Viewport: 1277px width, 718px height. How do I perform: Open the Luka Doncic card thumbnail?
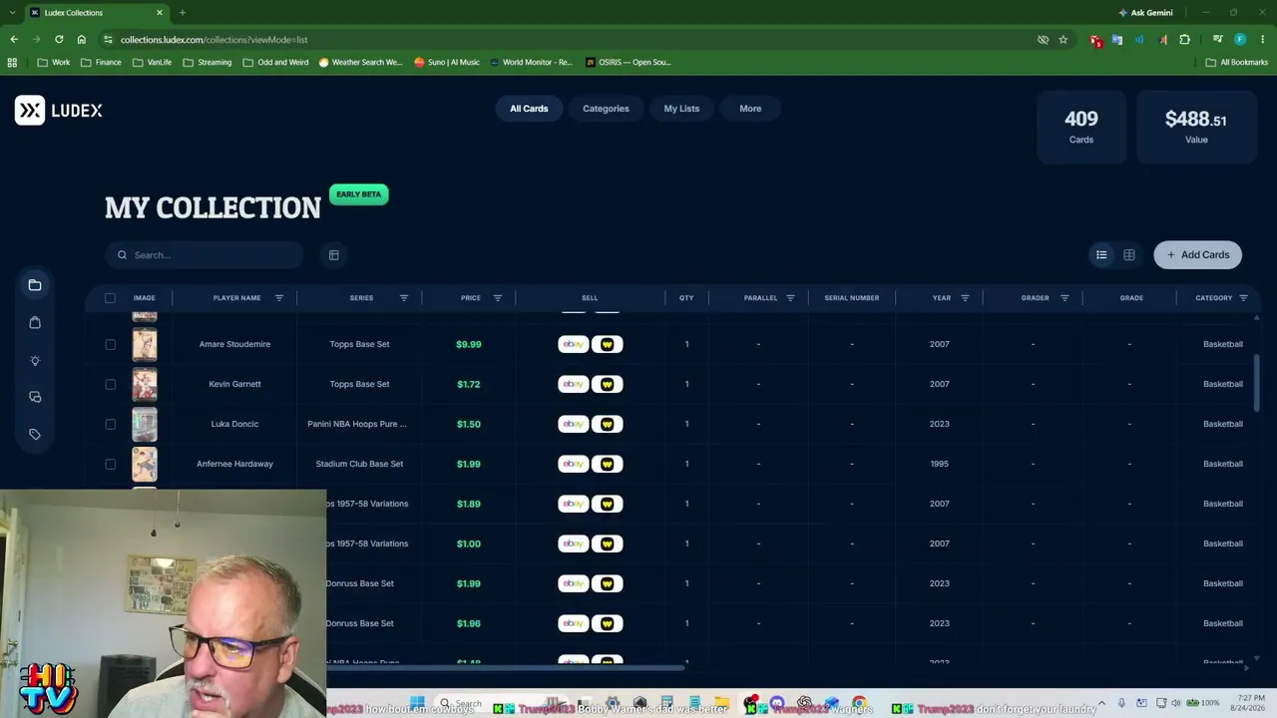[x=145, y=424]
